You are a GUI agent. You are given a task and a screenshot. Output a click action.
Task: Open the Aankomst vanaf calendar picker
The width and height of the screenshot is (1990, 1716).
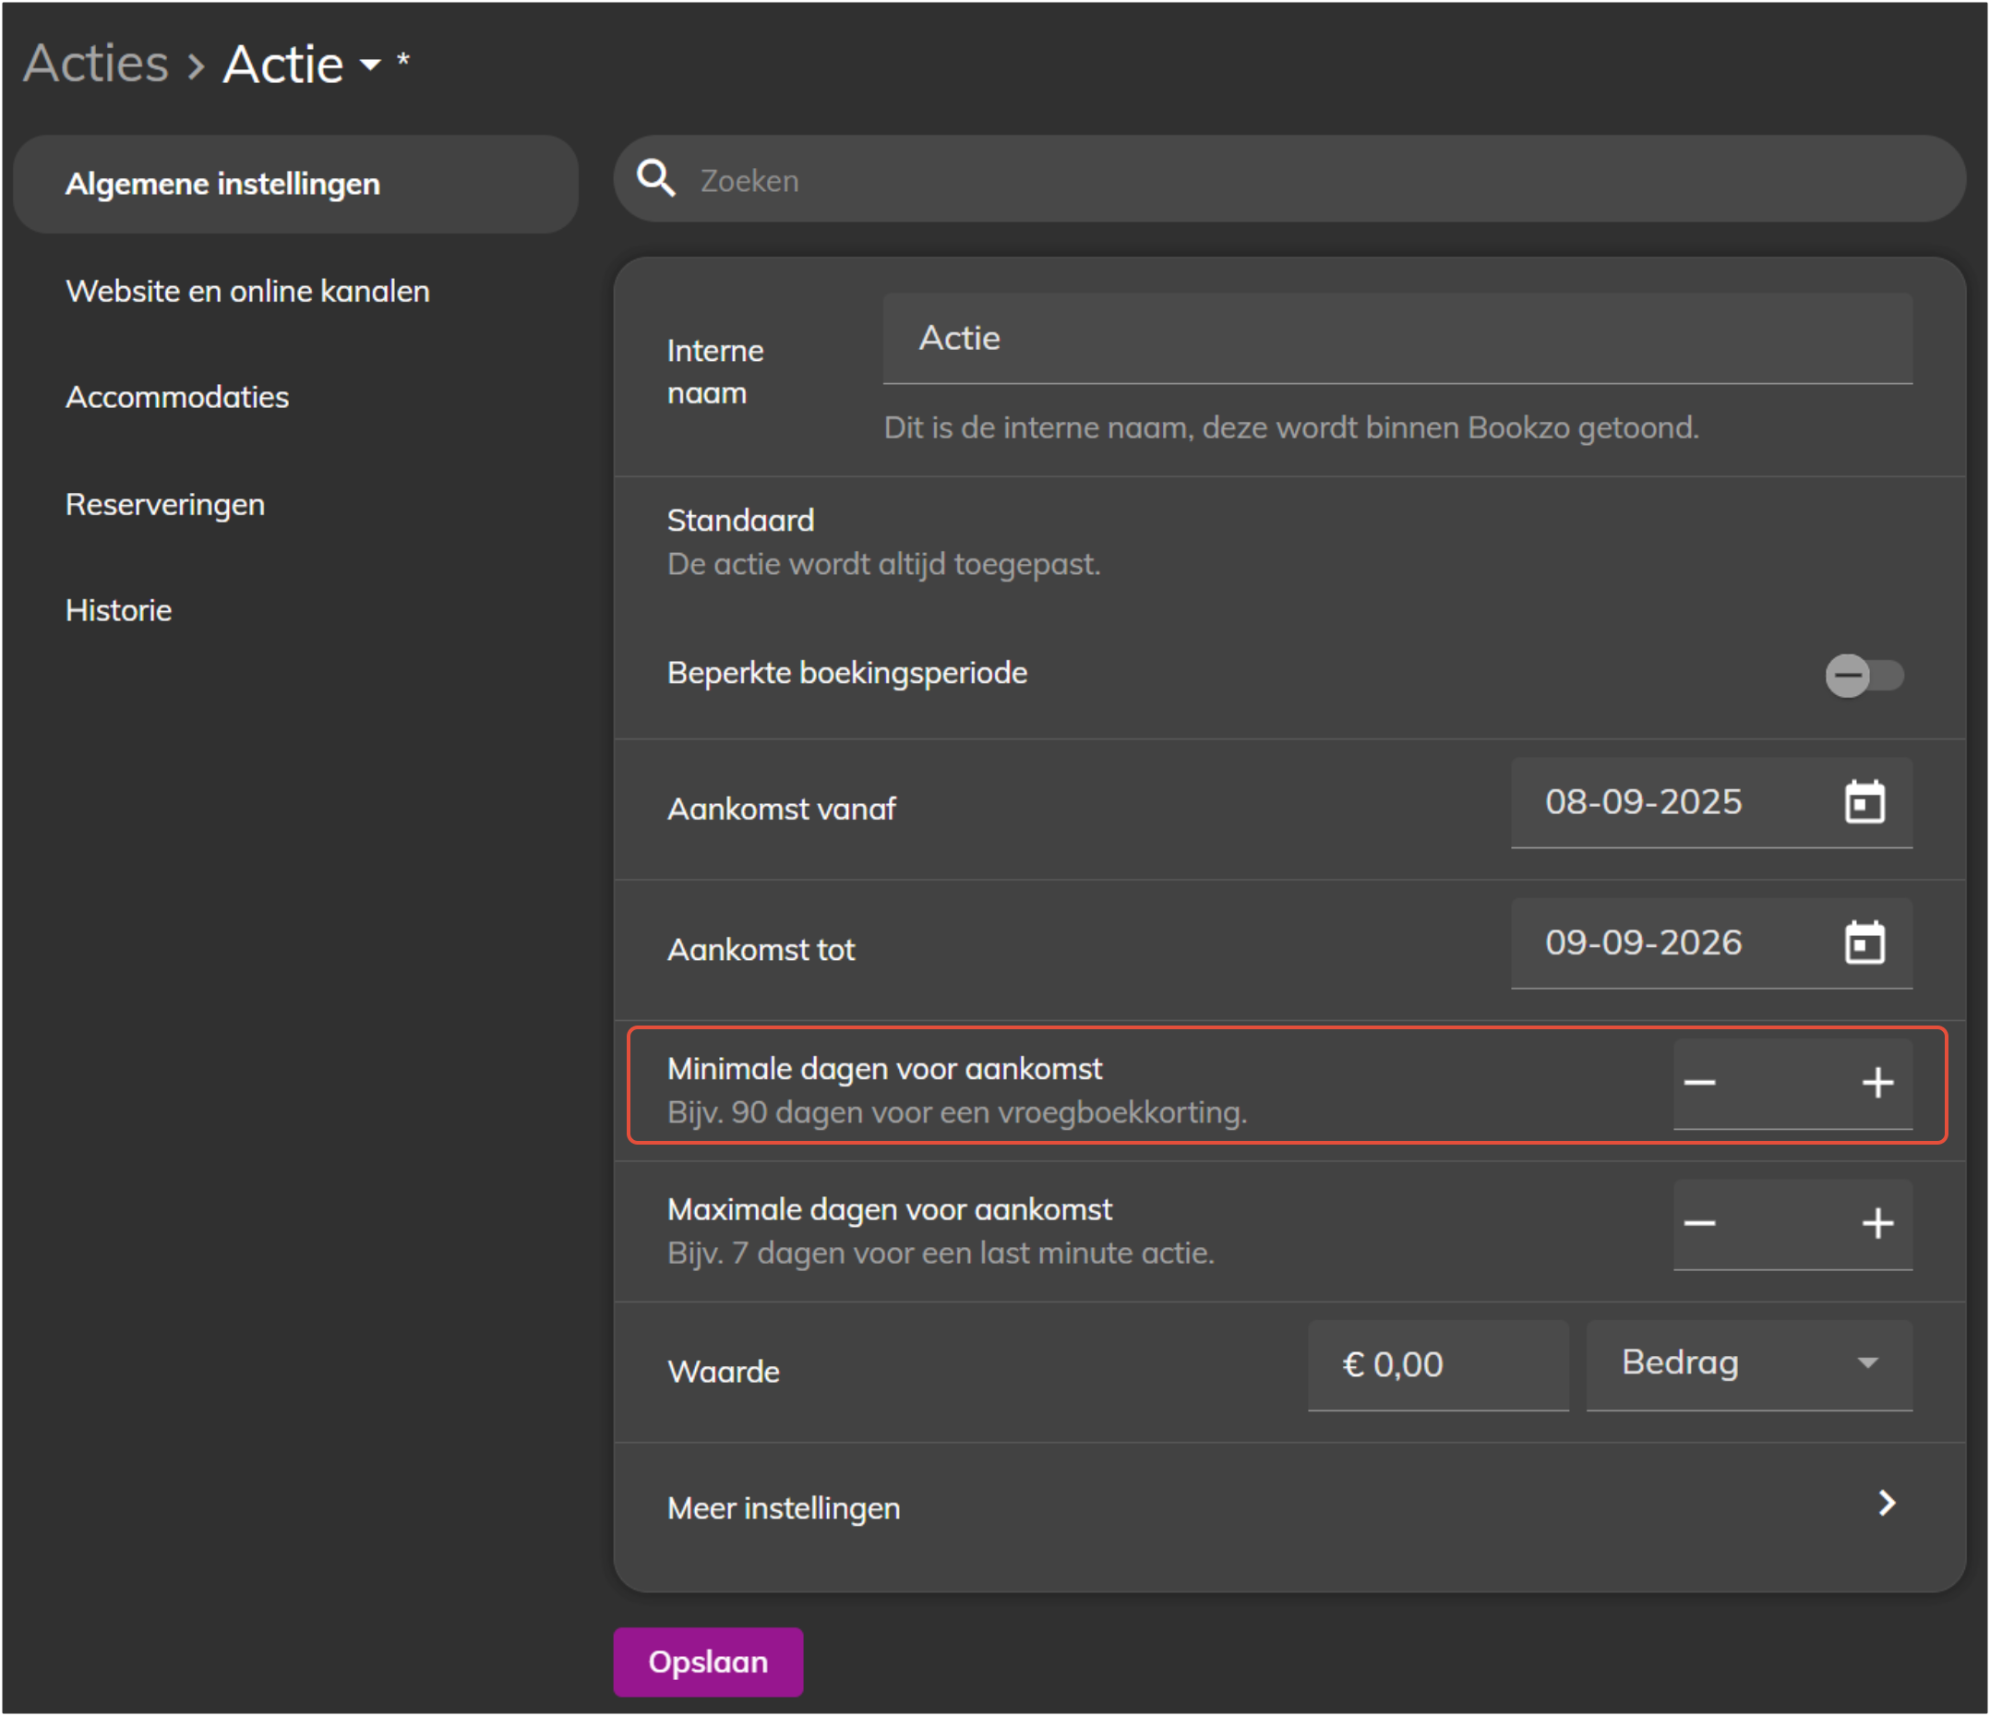tap(1864, 803)
